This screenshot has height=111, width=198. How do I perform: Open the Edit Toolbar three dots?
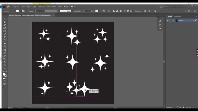[5, 88]
